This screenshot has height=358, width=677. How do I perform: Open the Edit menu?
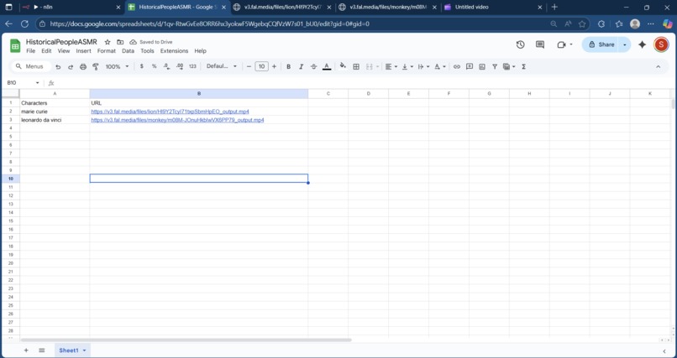(x=46, y=51)
